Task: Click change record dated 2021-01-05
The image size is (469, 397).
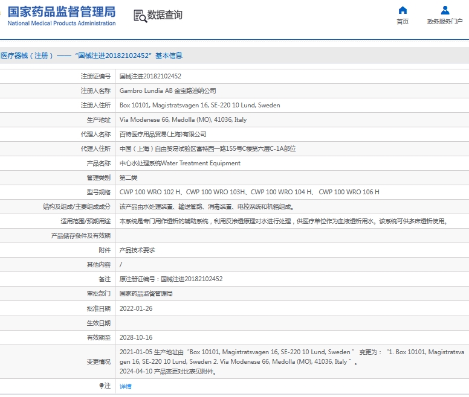Action: pos(292,357)
